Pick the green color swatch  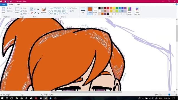117,8
